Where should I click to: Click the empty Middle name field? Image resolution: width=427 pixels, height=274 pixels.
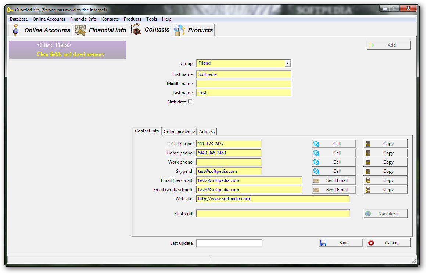pos(244,84)
